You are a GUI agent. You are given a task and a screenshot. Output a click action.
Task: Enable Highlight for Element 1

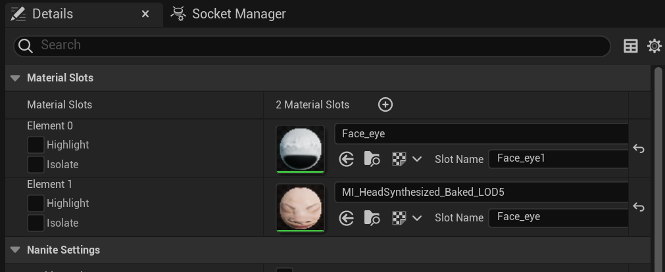(x=36, y=203)
